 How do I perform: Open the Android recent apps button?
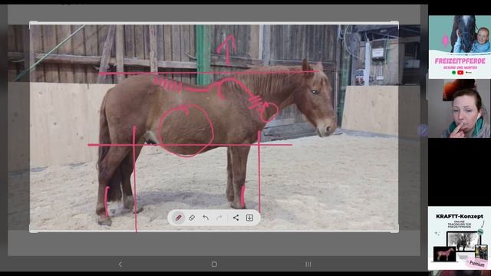[308, 264]
